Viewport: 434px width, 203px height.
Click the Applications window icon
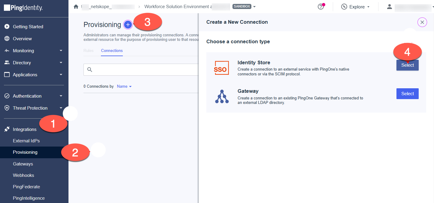[x=7, y=75]
